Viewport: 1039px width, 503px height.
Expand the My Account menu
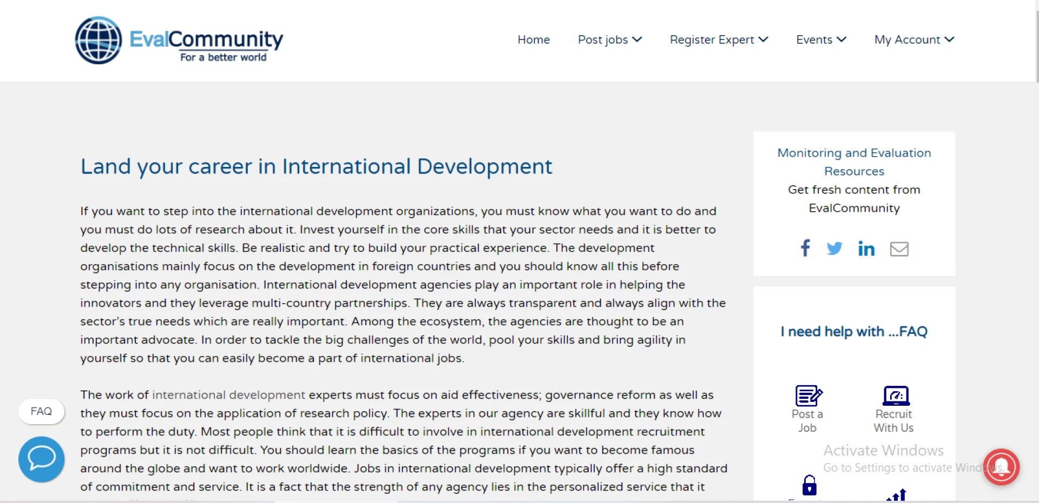pyautogui.click(x=913, y=39)
